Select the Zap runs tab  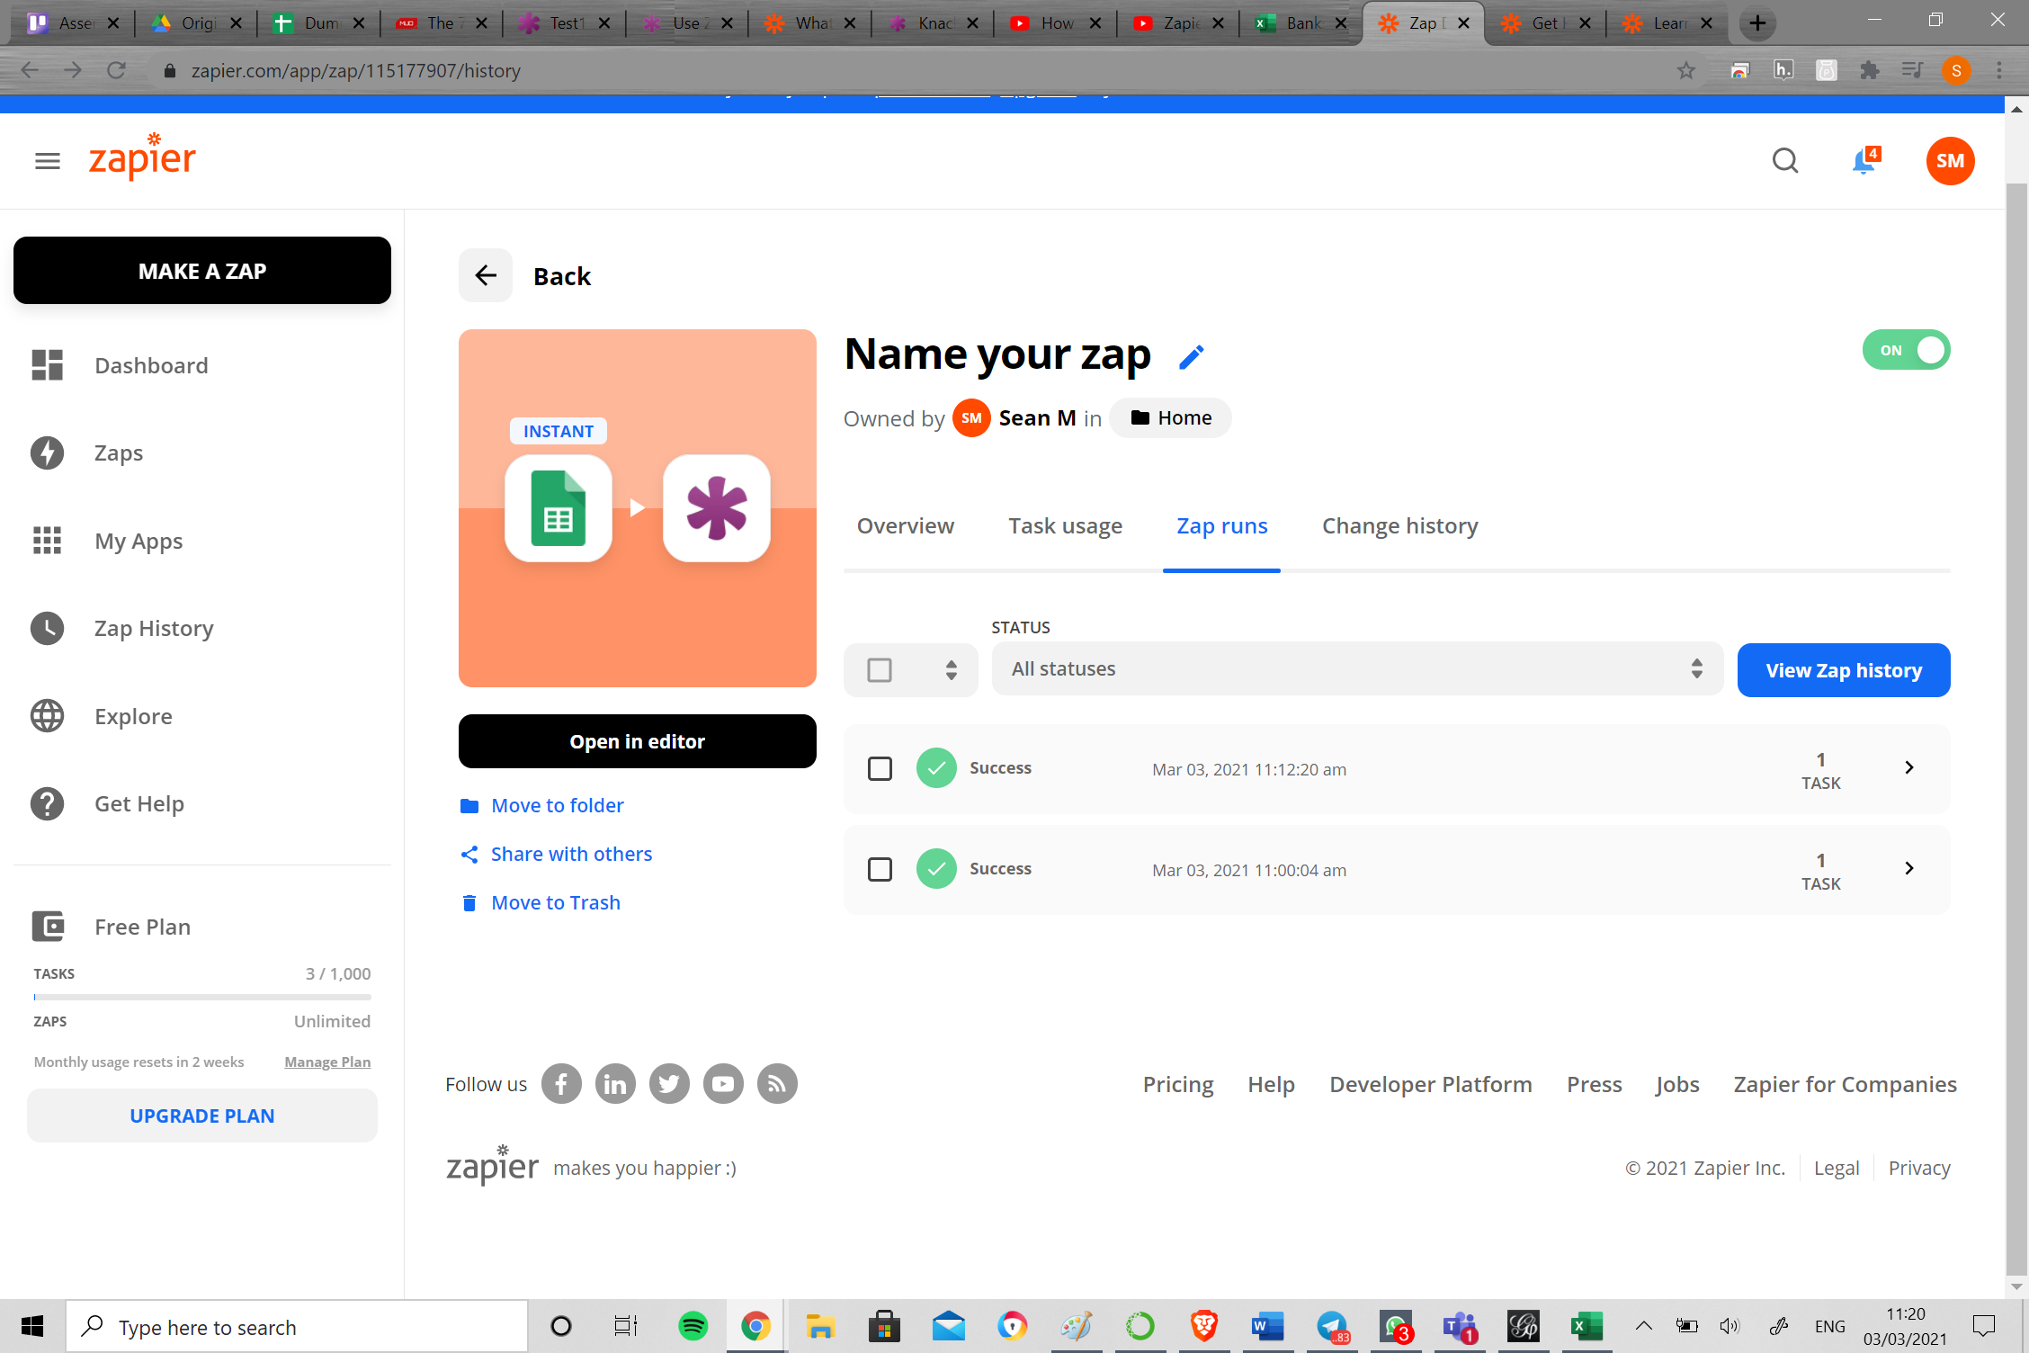point(1221,526)
